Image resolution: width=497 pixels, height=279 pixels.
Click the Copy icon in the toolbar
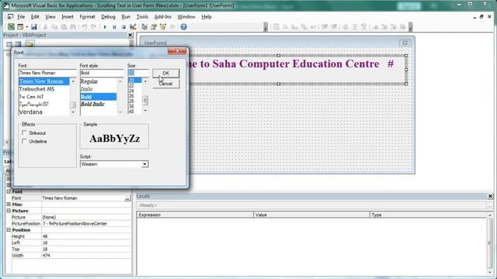(54, 27)
